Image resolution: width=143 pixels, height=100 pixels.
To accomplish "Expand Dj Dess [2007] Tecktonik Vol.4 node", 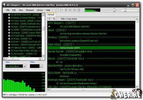I will tap(9, 27).
